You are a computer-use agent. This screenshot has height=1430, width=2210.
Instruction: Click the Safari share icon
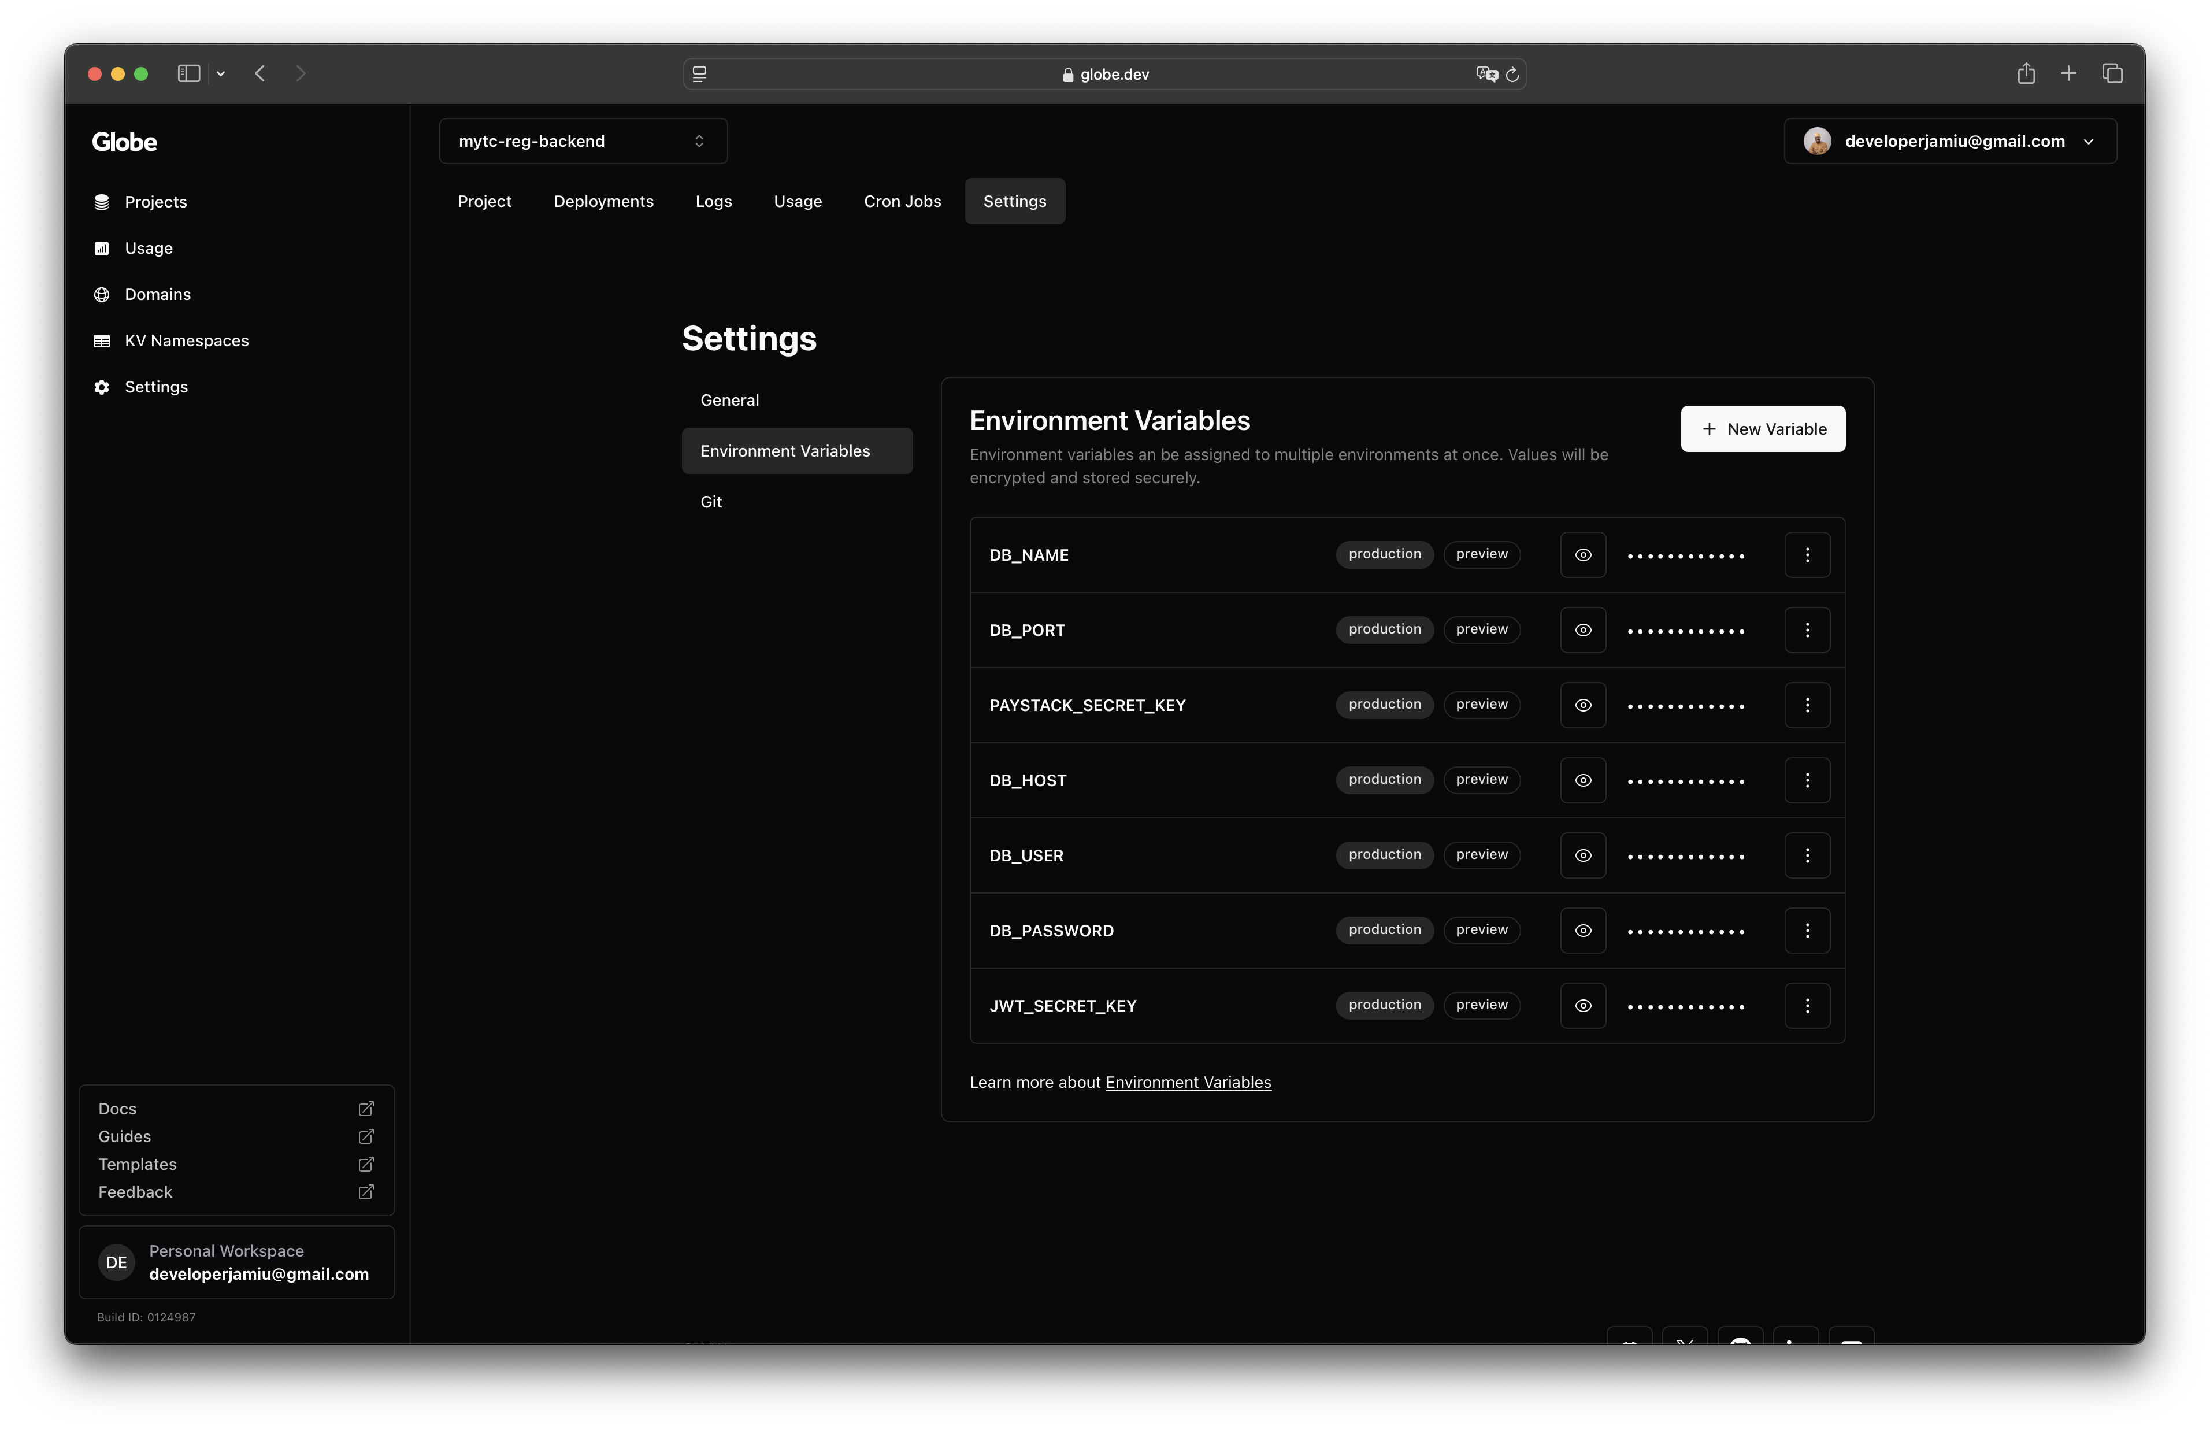coord(2026,75)
